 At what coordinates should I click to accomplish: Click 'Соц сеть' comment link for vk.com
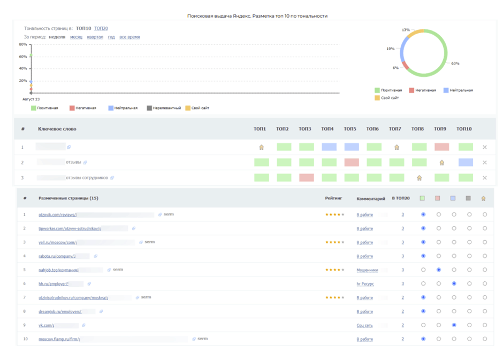(x=364, y=325)
